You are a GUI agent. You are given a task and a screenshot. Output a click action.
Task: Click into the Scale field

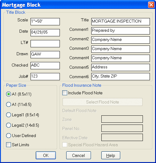(x=45, y=22)
